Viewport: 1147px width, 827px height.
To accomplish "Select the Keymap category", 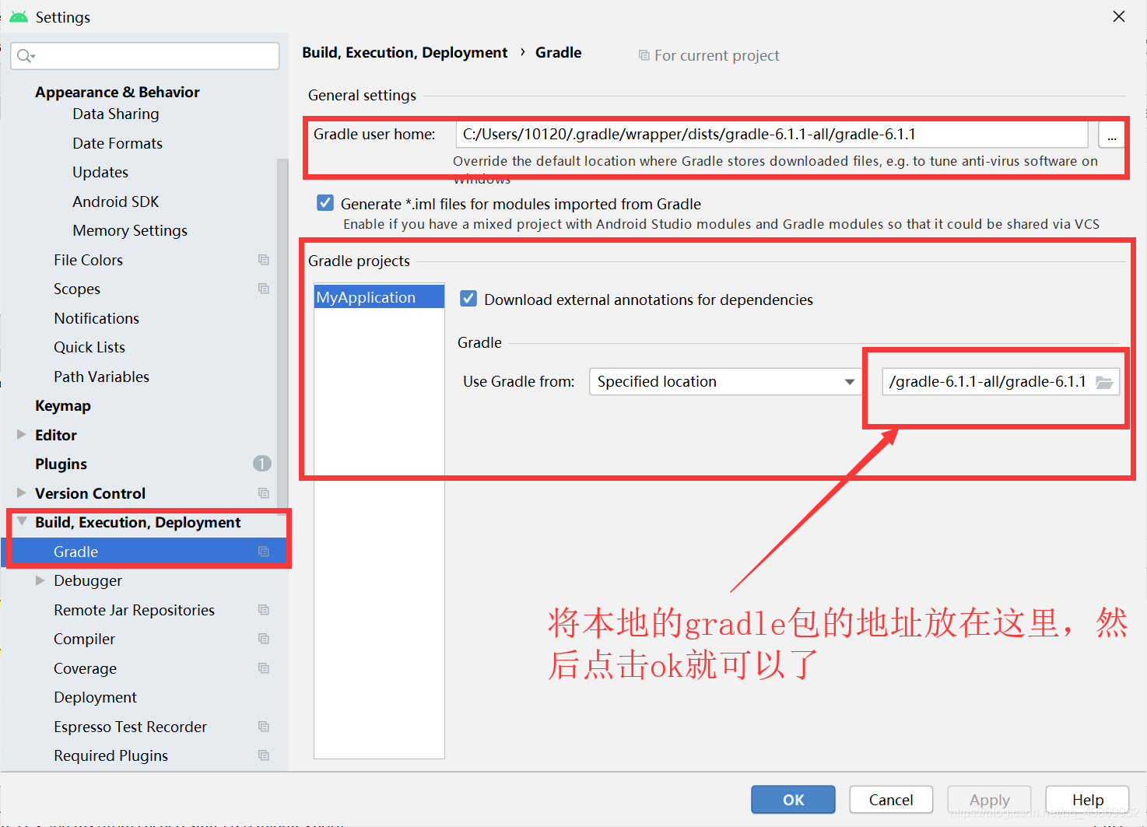I will pyautogui.click(x=63, y=405).
